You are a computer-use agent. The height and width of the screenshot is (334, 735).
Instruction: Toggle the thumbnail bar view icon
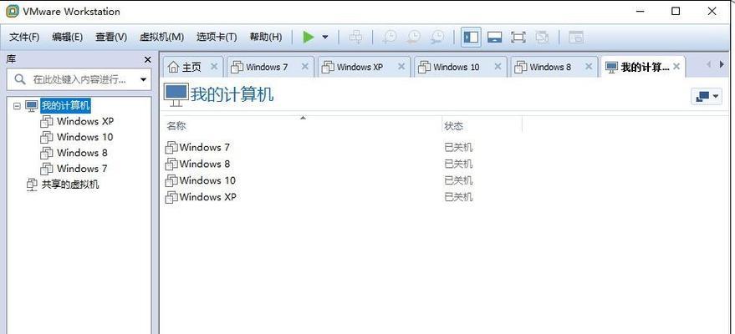[x=494, y=37]
